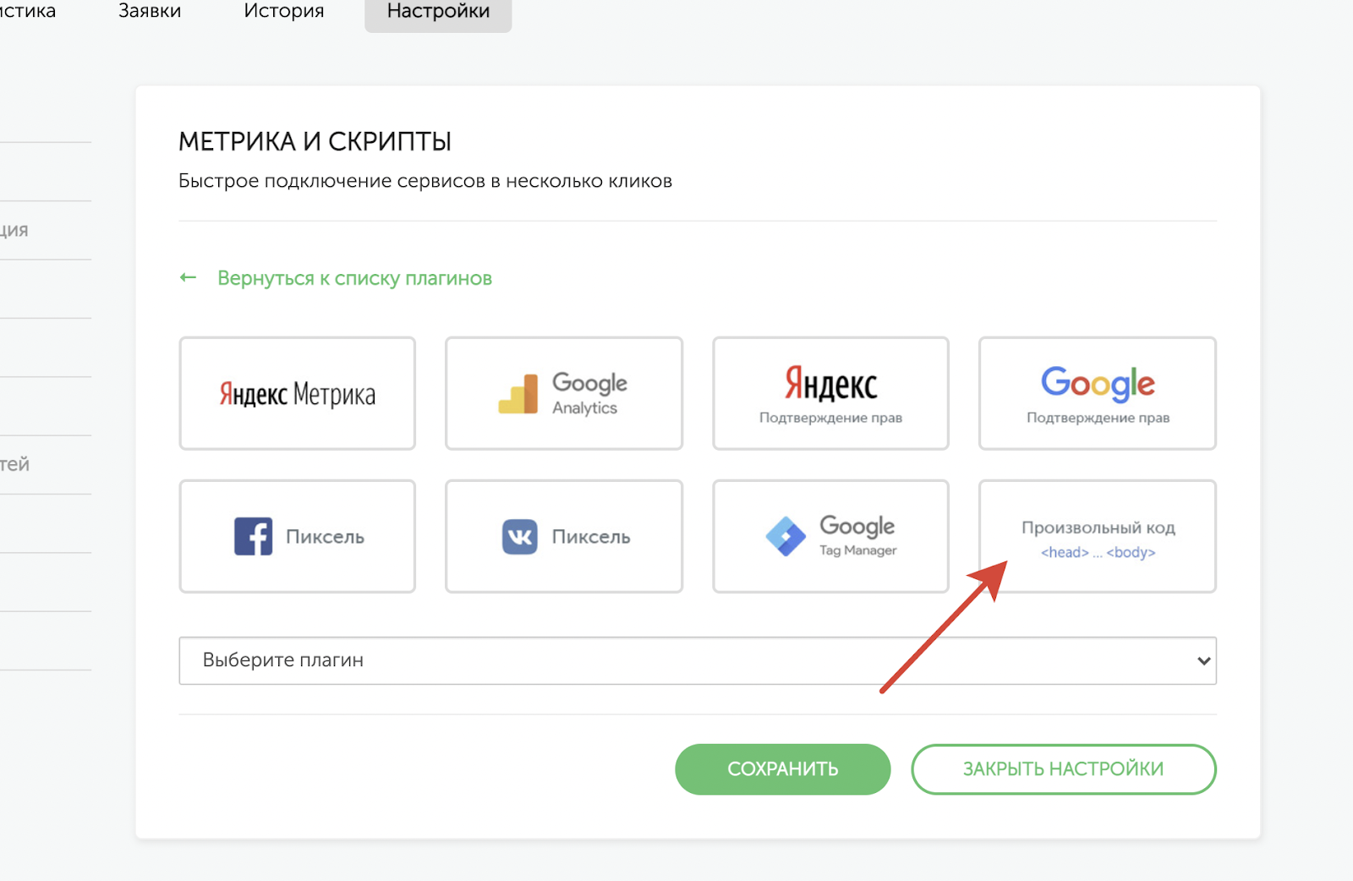Viewport: 1353px width, 881px height.
Task: Choose Yandex rights confirmation plugin
Action: (830, 394)
